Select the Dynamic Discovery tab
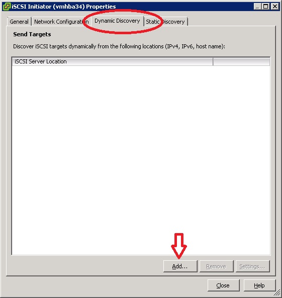 (117, 21)
